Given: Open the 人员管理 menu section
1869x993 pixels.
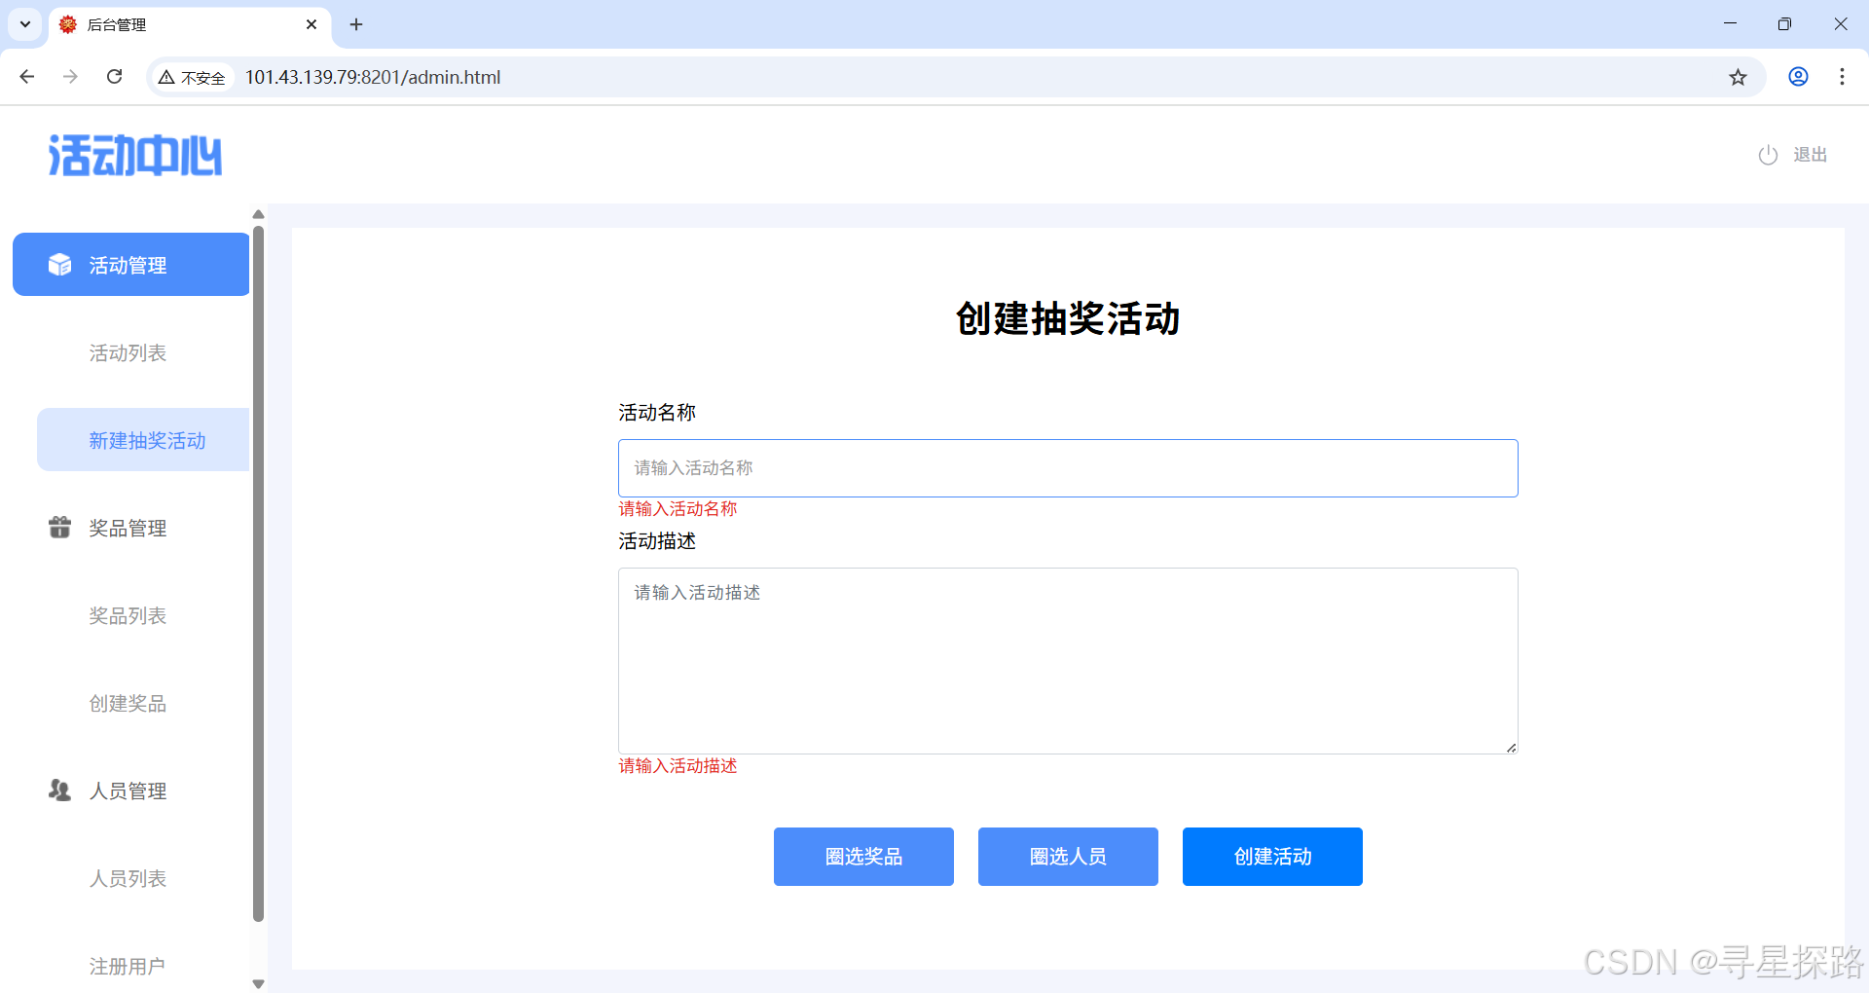Looking at the screenshot, I should tap(128, 791).
